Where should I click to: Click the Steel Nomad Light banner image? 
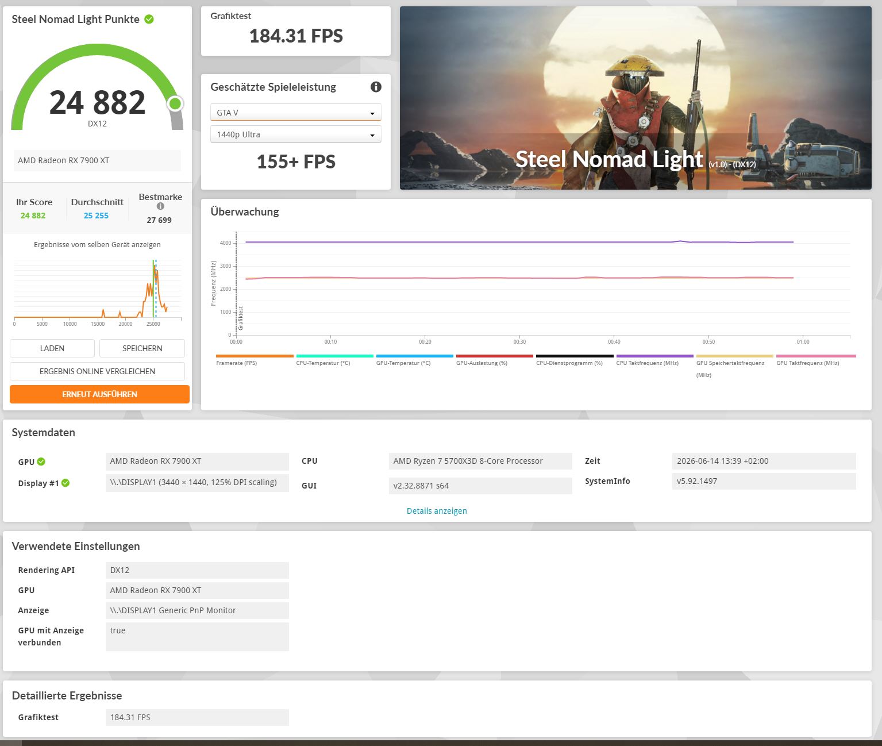635,98
